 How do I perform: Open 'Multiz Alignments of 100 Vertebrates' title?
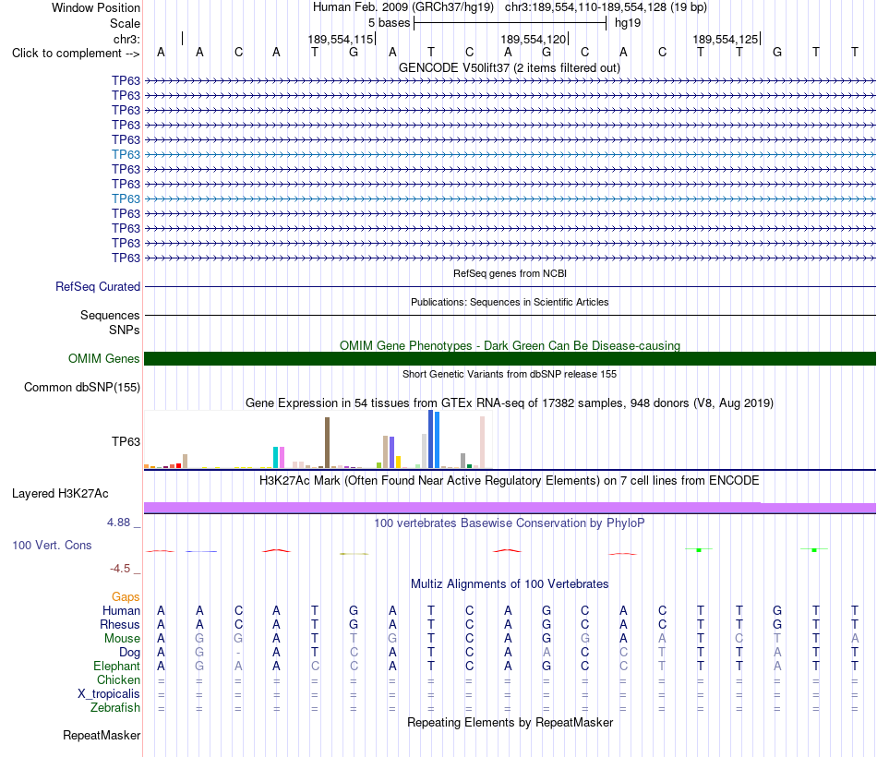[510, 584]
